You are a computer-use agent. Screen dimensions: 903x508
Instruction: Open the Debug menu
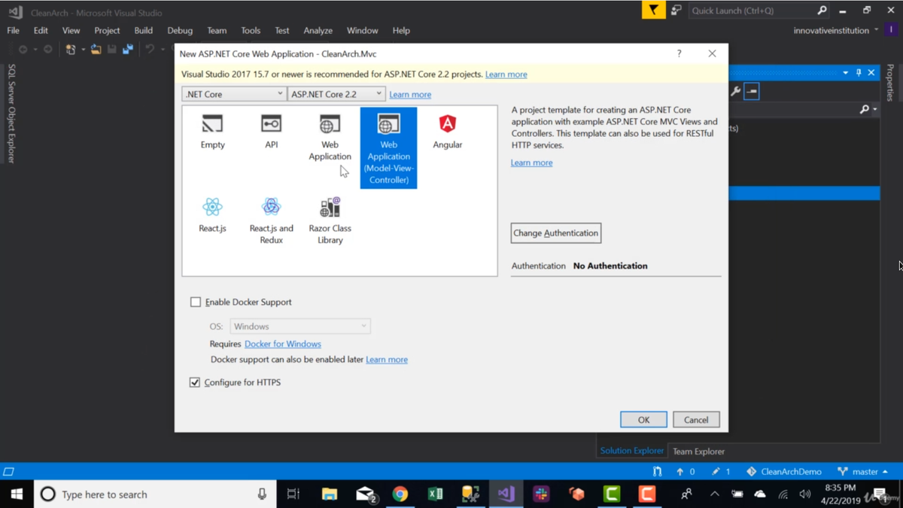[180, 30]
